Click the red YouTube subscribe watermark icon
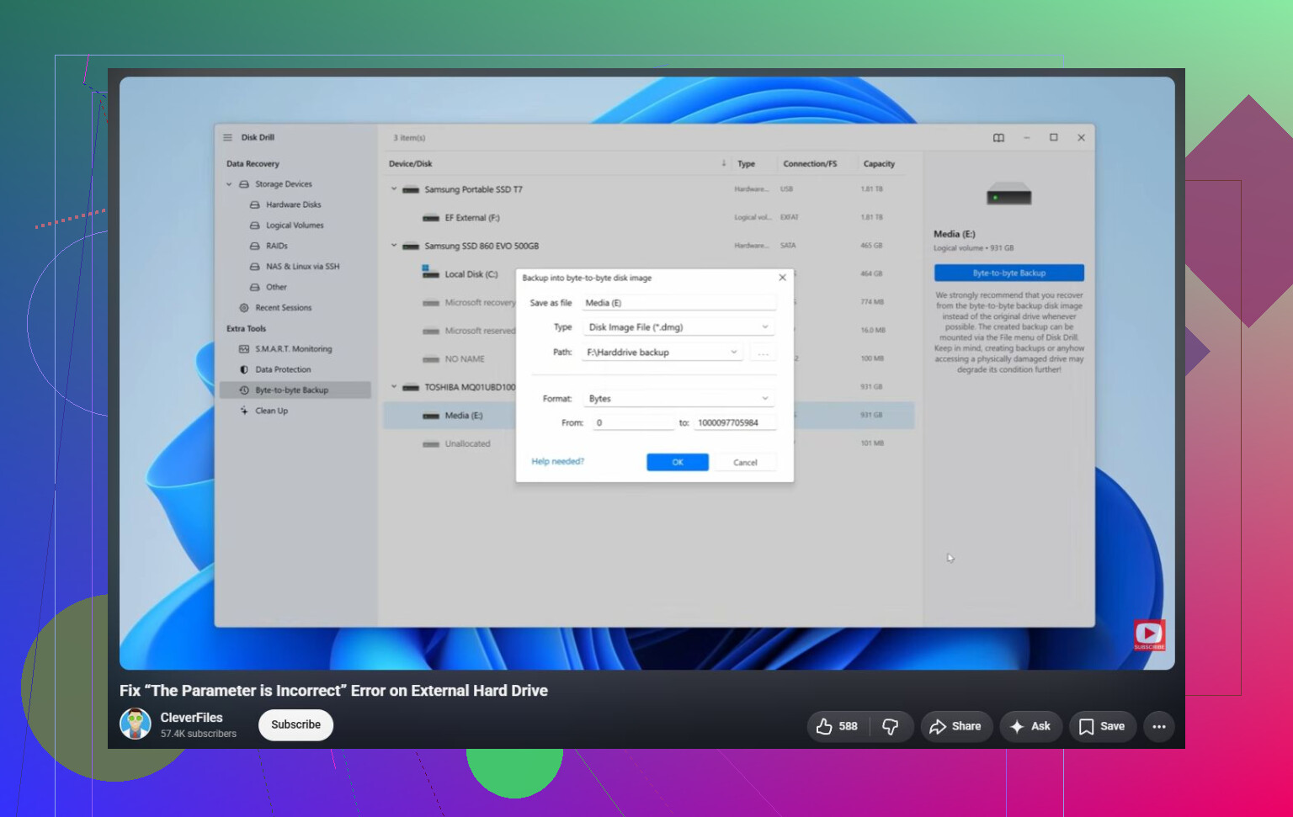The image size is (1293, 817). click(x=1149, y=635)
